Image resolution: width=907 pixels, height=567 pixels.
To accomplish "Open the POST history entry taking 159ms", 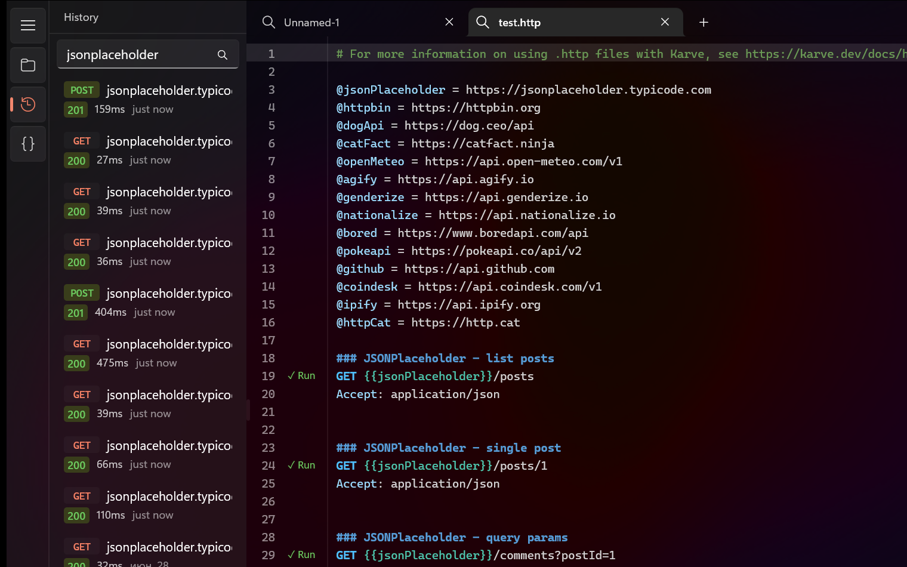I will pyautogui.click(x=148, y=100).
